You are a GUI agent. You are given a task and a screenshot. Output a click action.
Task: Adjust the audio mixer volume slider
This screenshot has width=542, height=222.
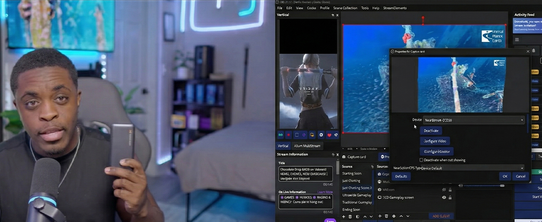(x=484, y=186)
